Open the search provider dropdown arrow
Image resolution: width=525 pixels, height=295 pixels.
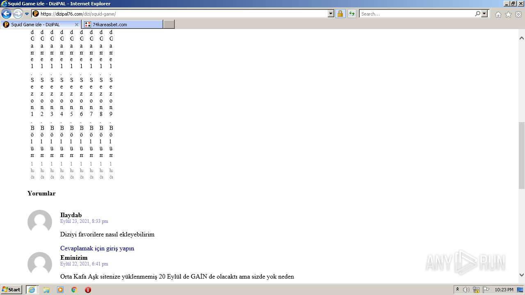485,14
